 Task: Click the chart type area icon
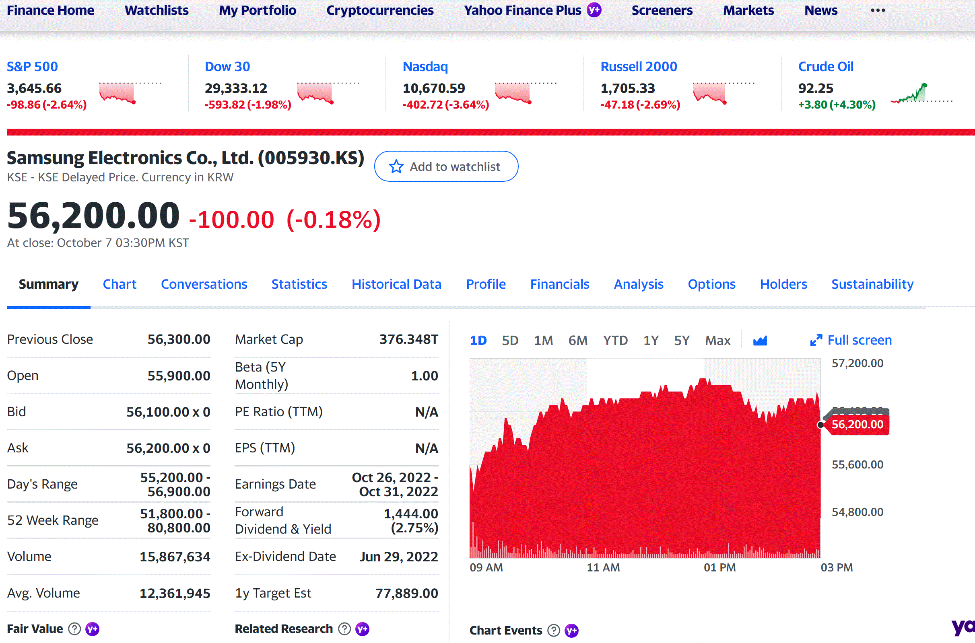click(x=760, y=340)
